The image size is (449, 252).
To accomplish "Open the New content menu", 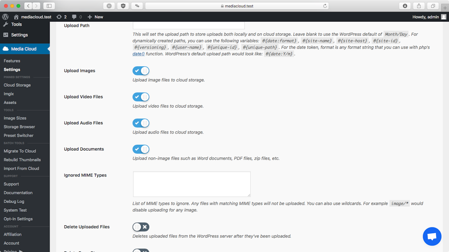I will [95, 17].
